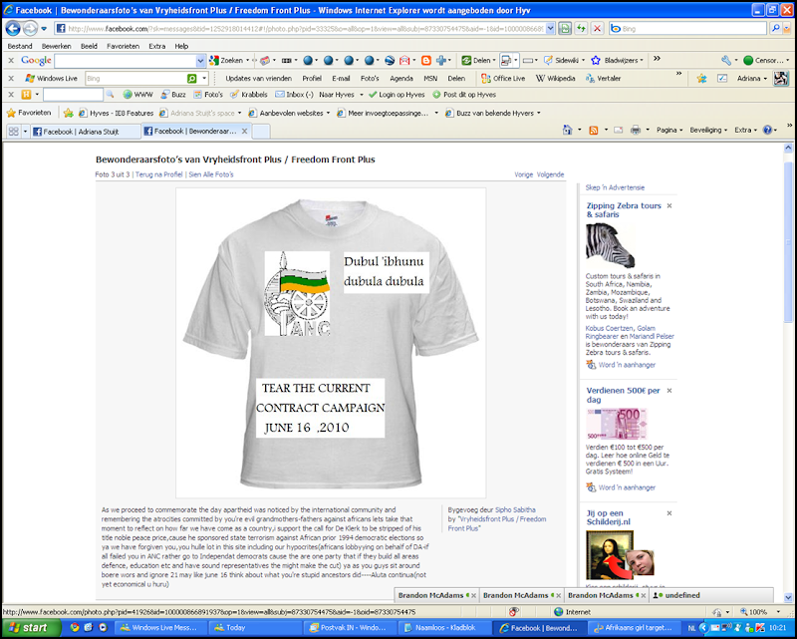Click the RSS feeds icon in command bar
The width and height of the screenshot is (797, 639).
(593, 131)
